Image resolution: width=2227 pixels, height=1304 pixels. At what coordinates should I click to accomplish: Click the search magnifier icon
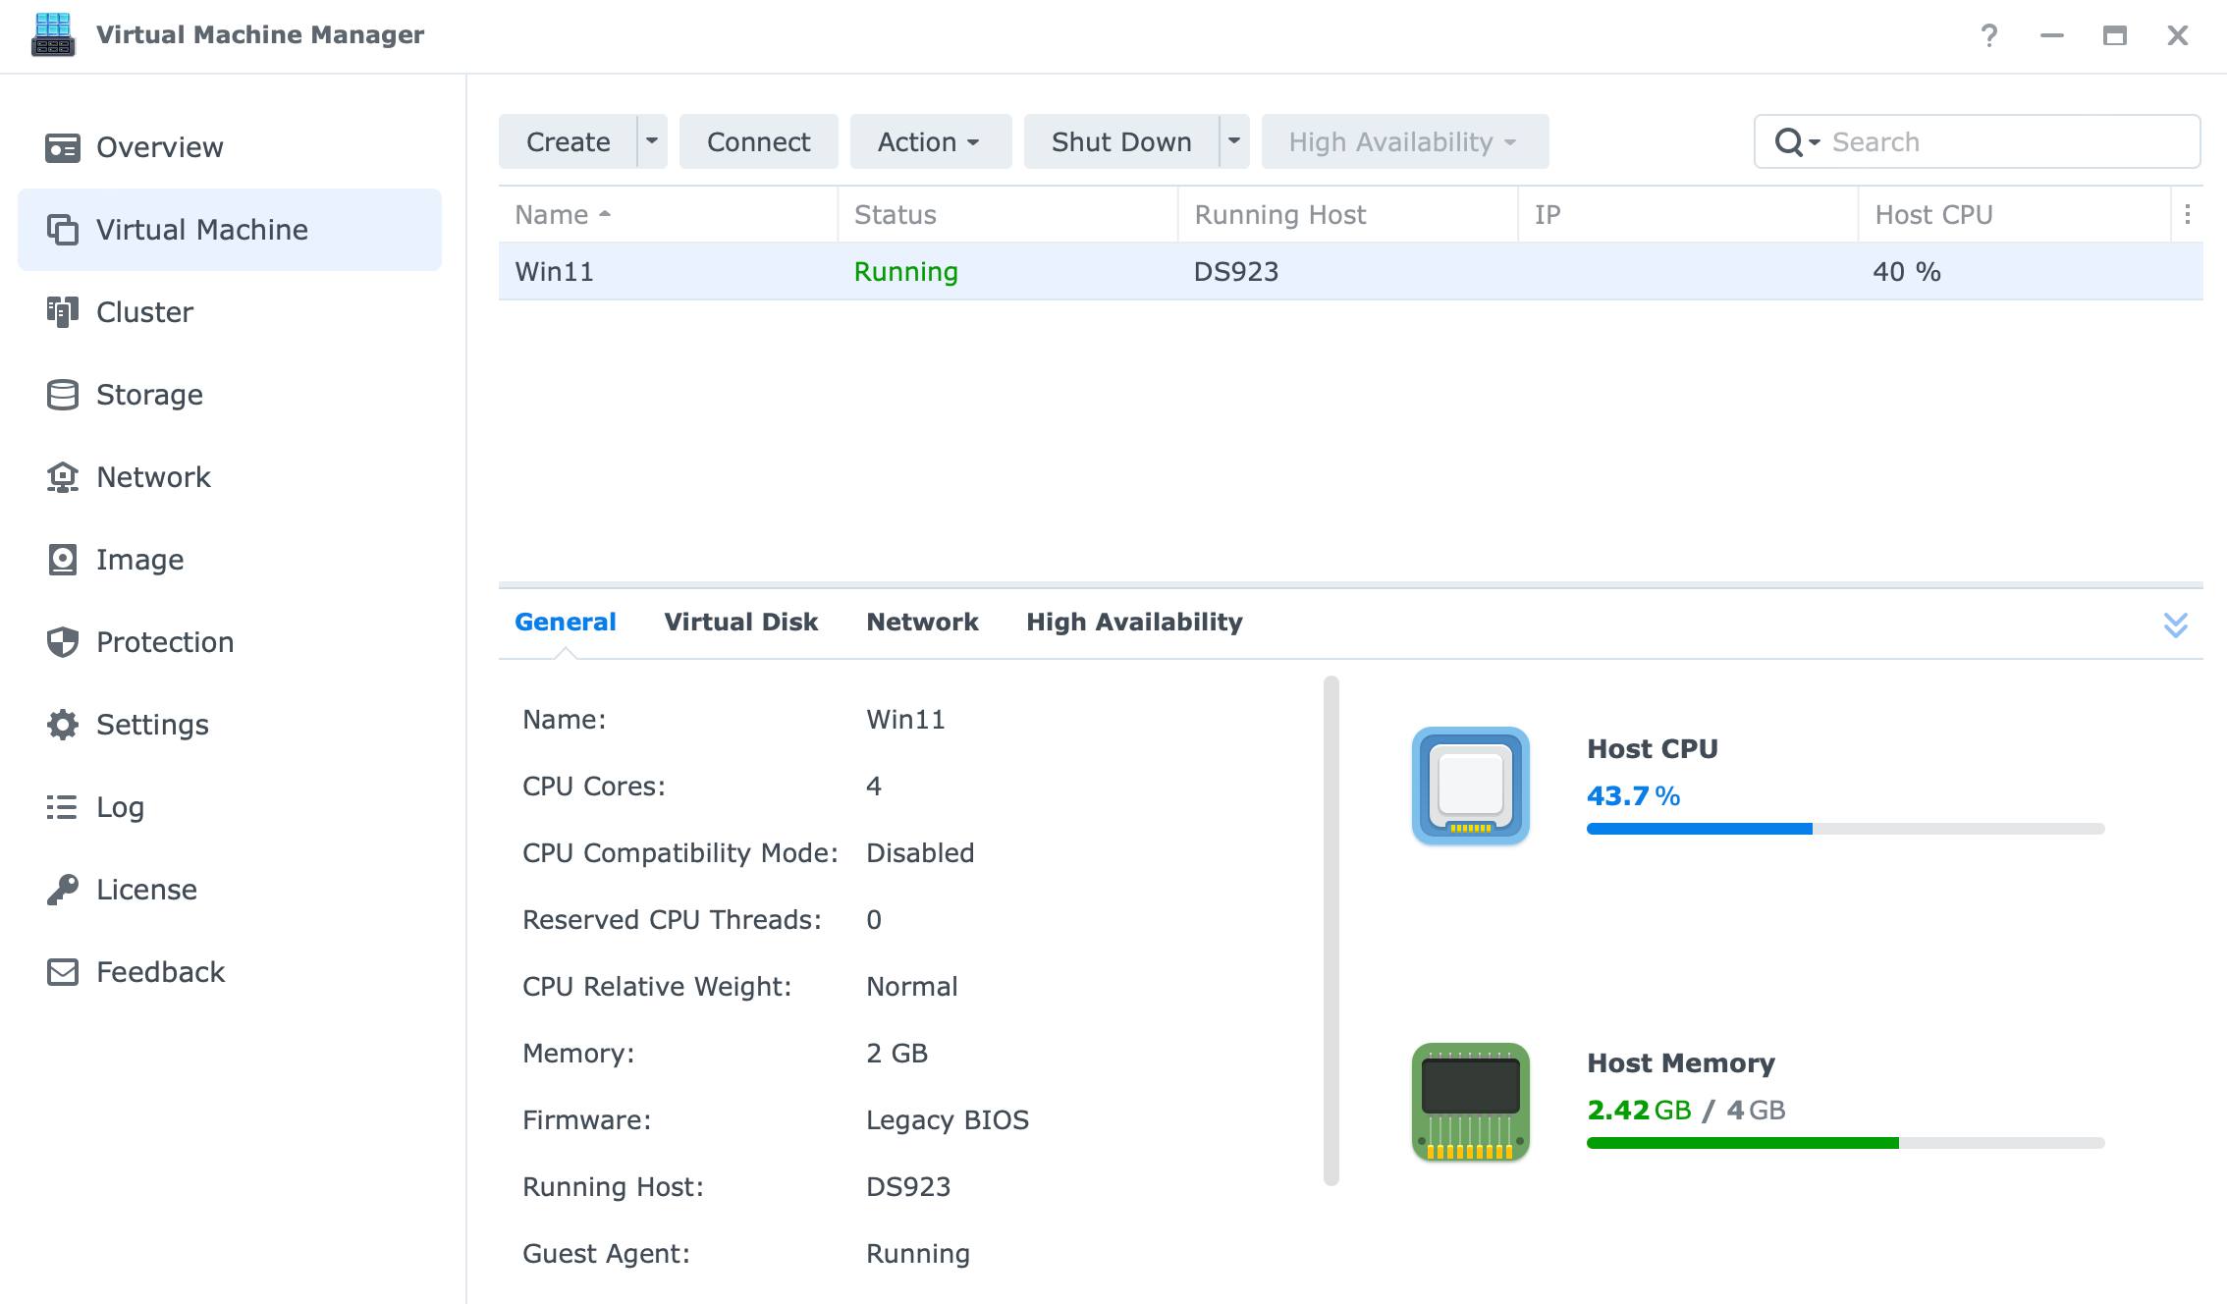click(1789, 142)
